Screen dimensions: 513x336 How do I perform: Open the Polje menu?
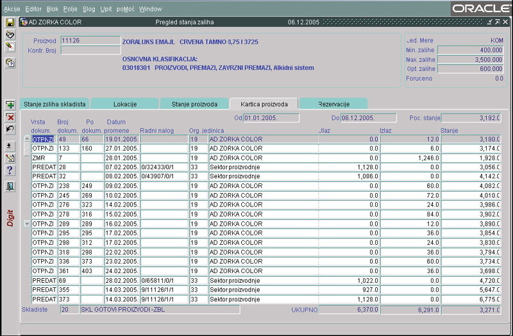[x=71, y=9]
